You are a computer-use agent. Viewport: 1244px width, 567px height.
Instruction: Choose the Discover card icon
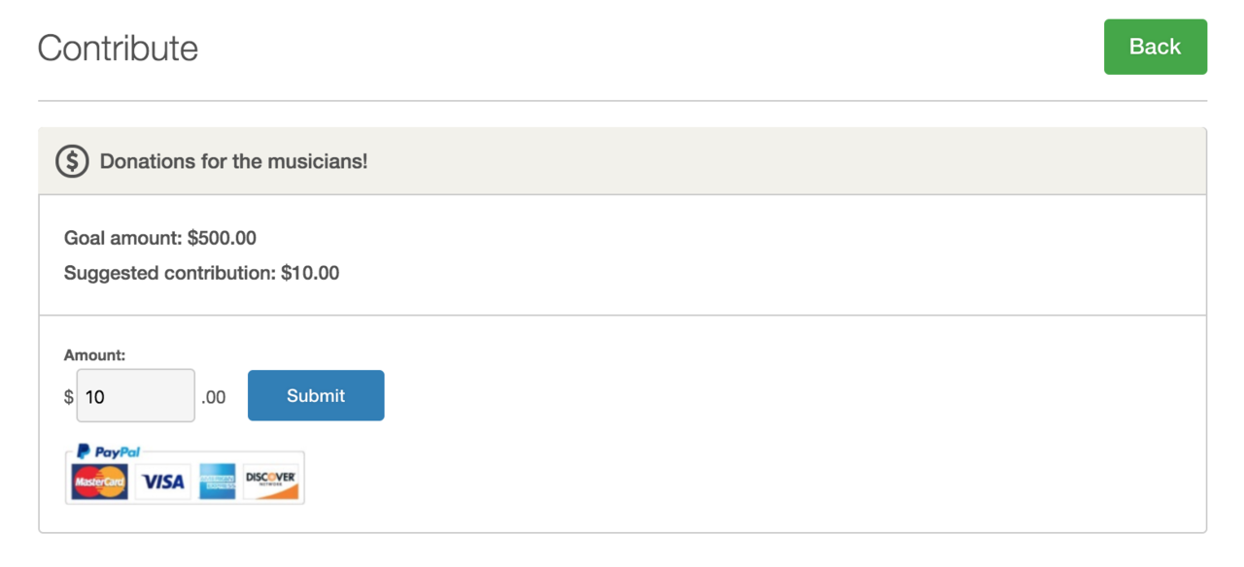[270, 482]
